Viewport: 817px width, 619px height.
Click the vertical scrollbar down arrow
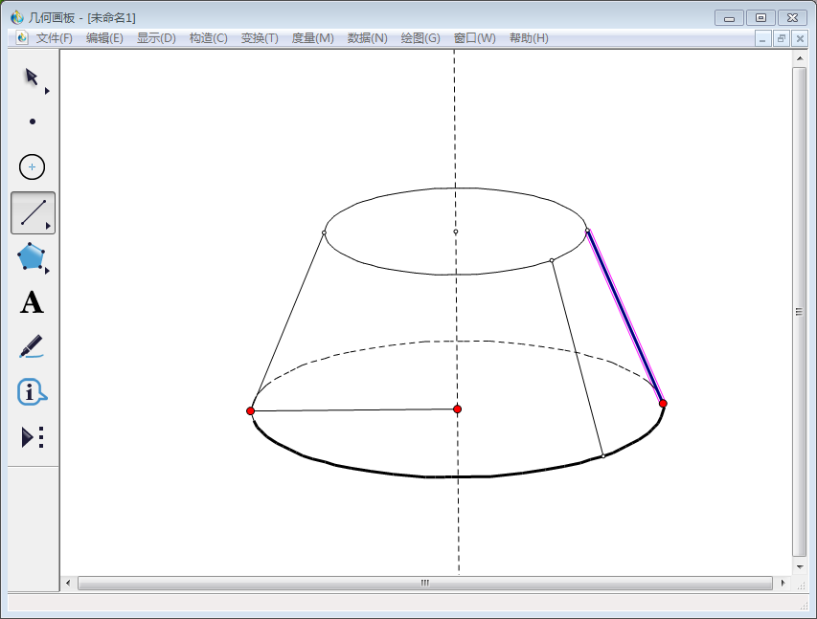(x=799, y=566)
